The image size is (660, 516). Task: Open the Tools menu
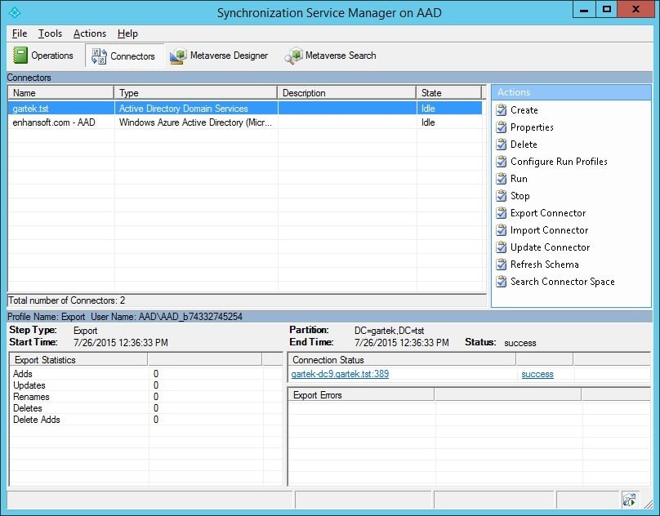tap(50, 33)
